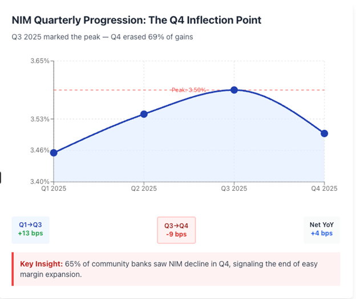Click the Q2 2025 data point
Image resolution: width=356 pixels, height=299 pixels.
pyautogui.click(x=144, y=114)
